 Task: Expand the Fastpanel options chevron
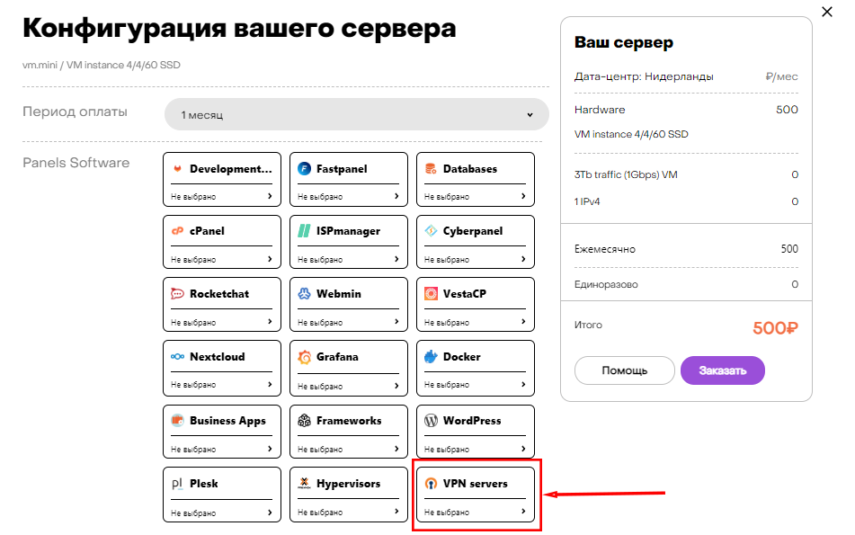[396, 196]
